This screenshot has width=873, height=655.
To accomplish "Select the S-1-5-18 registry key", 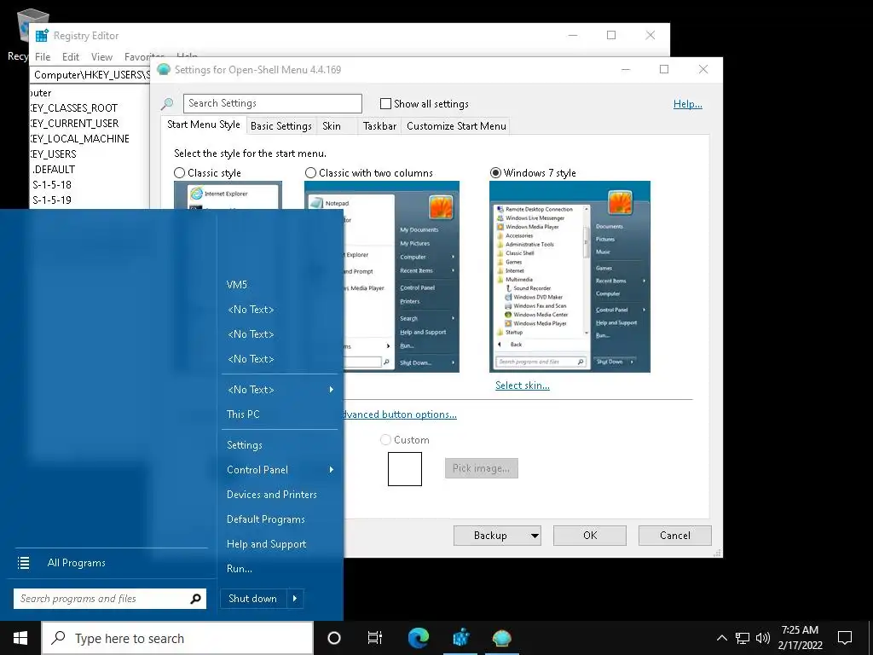I will pos(52,185).
